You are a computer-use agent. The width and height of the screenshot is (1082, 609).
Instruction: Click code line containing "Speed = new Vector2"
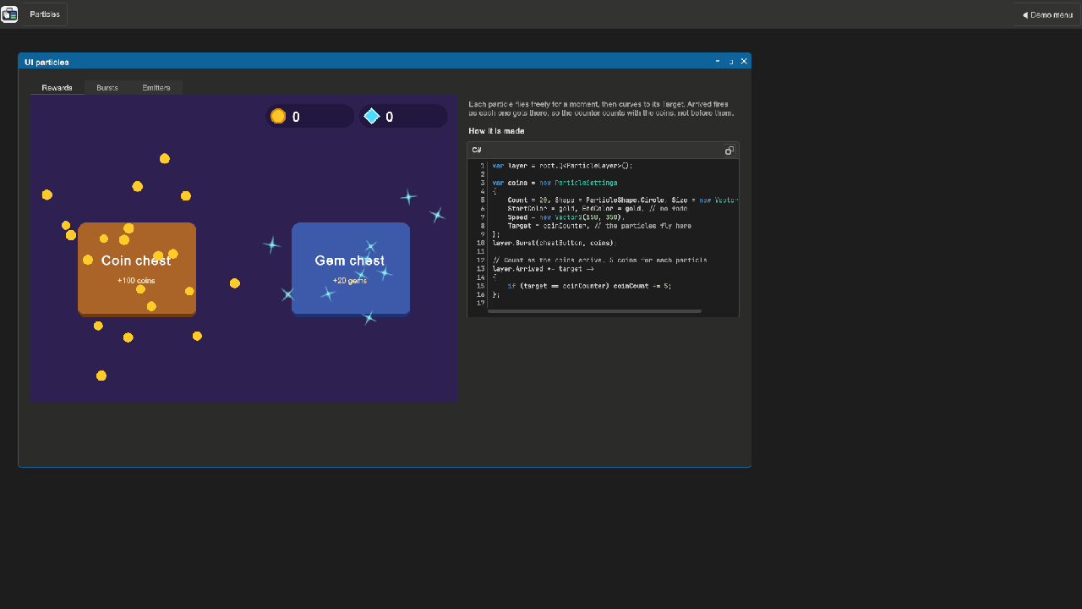[566, 217]
